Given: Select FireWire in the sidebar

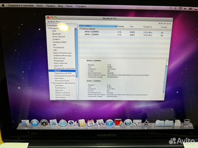Looking at the screenshot, I should pos(56,39).
